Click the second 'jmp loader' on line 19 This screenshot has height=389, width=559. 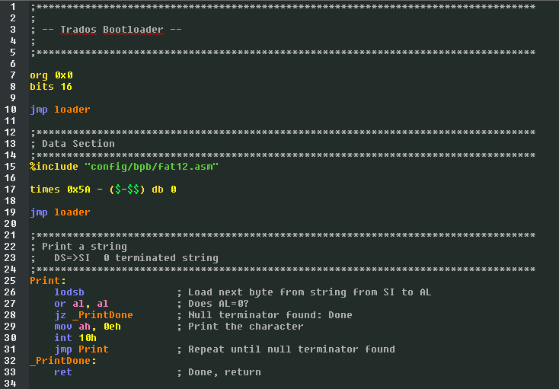60,212
